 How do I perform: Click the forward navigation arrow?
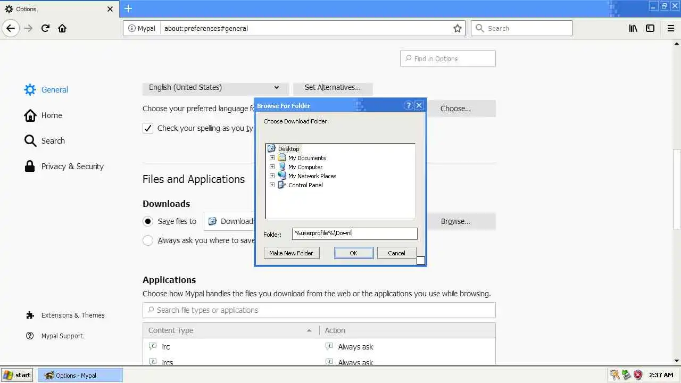click(28, 28)
